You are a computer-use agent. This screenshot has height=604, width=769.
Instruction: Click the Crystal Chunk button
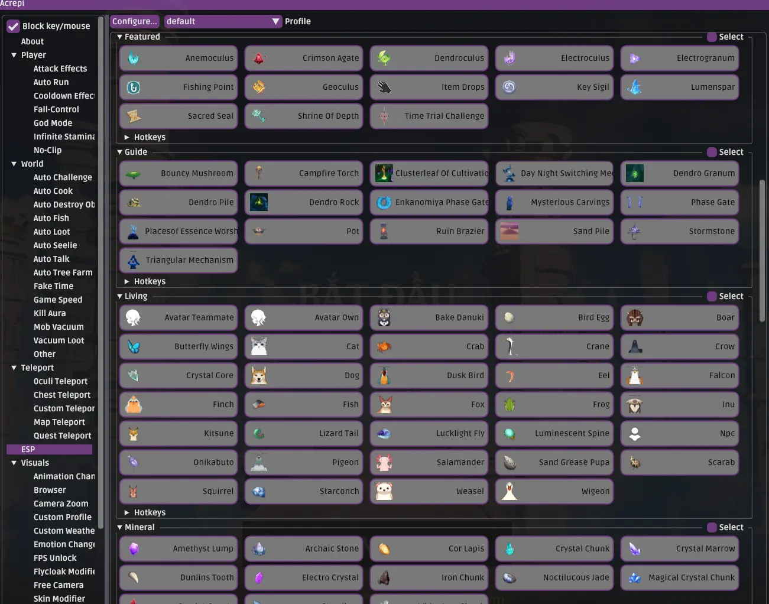click(554, 548)
